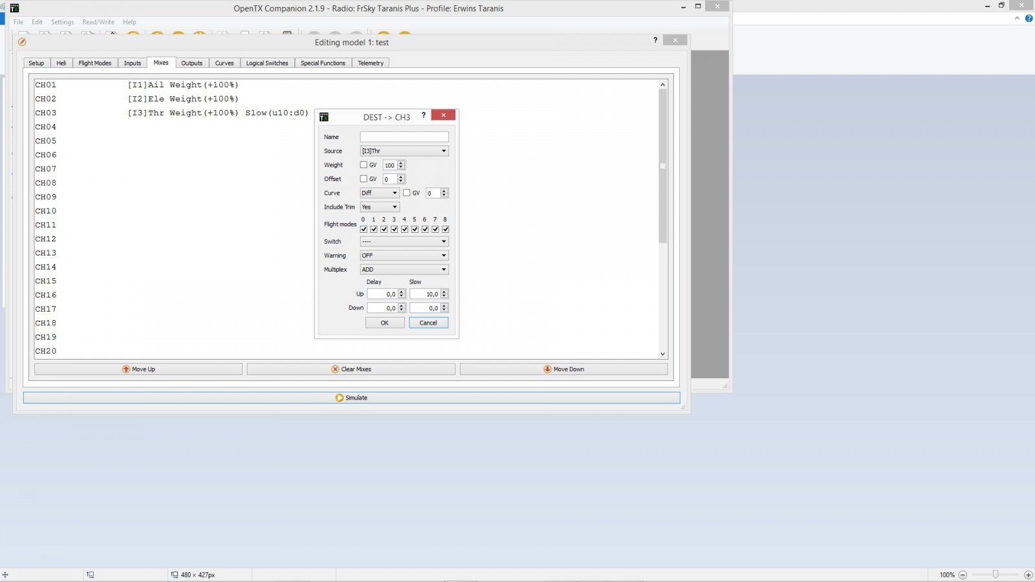This screenshot has width=1035, height=582.
Task: Click the Move Up button
Action: click(x=138, y=369)
